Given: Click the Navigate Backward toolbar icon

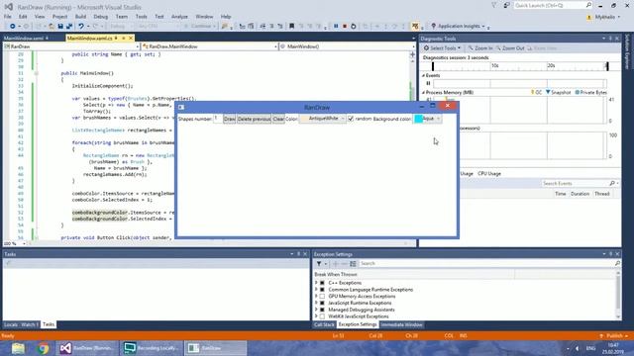Looking at the screenshot, I should [x=13, y=27].
